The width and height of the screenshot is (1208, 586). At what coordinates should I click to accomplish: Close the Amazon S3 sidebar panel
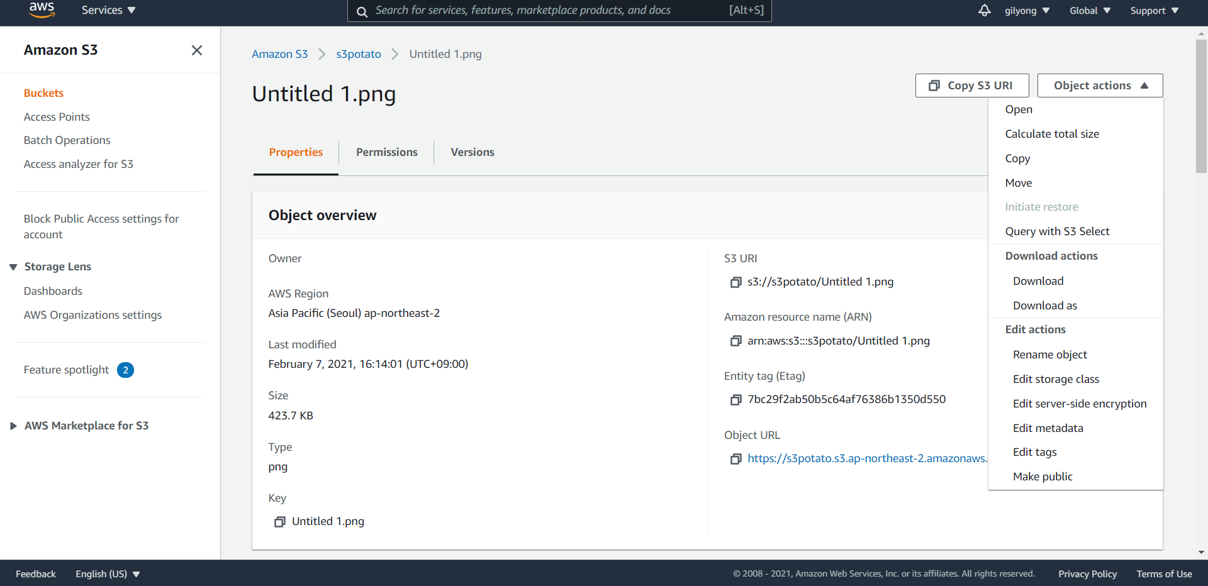[x=197, y=50]
